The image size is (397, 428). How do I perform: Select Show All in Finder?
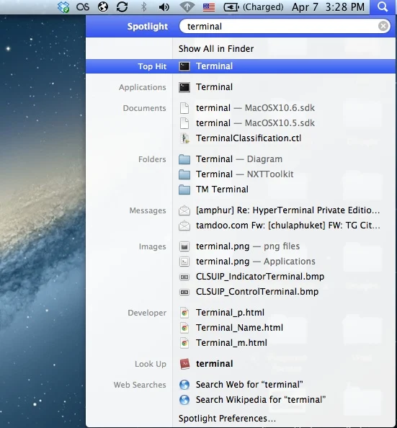tap(216, 48)
